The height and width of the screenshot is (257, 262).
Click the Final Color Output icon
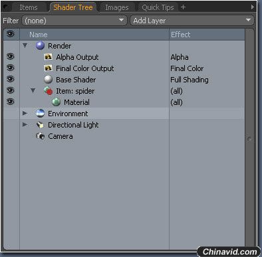coord(48,68)
